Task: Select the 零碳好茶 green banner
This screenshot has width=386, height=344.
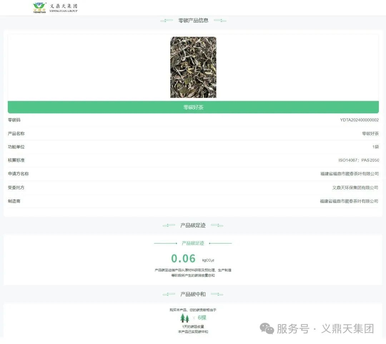Action: 193,107
